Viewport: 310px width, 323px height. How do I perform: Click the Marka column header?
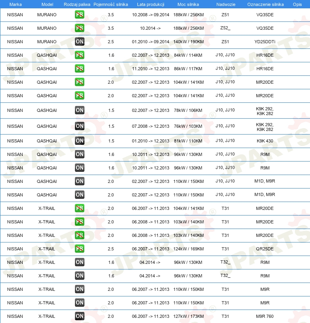tap(15, 4)
